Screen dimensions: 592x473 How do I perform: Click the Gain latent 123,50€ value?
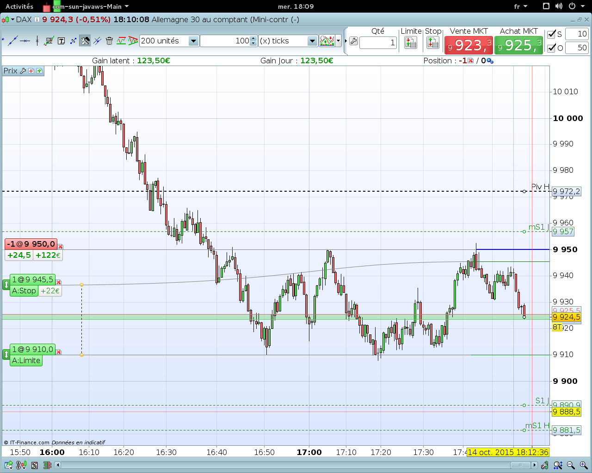tap(154, 61)
